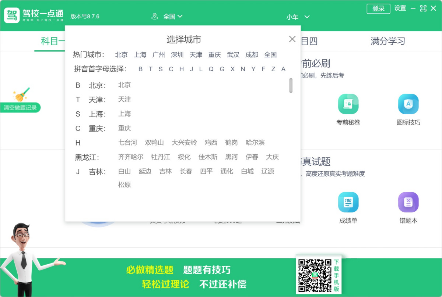
Task: Click the location pin icon near 全国
Action: point(155,16)
